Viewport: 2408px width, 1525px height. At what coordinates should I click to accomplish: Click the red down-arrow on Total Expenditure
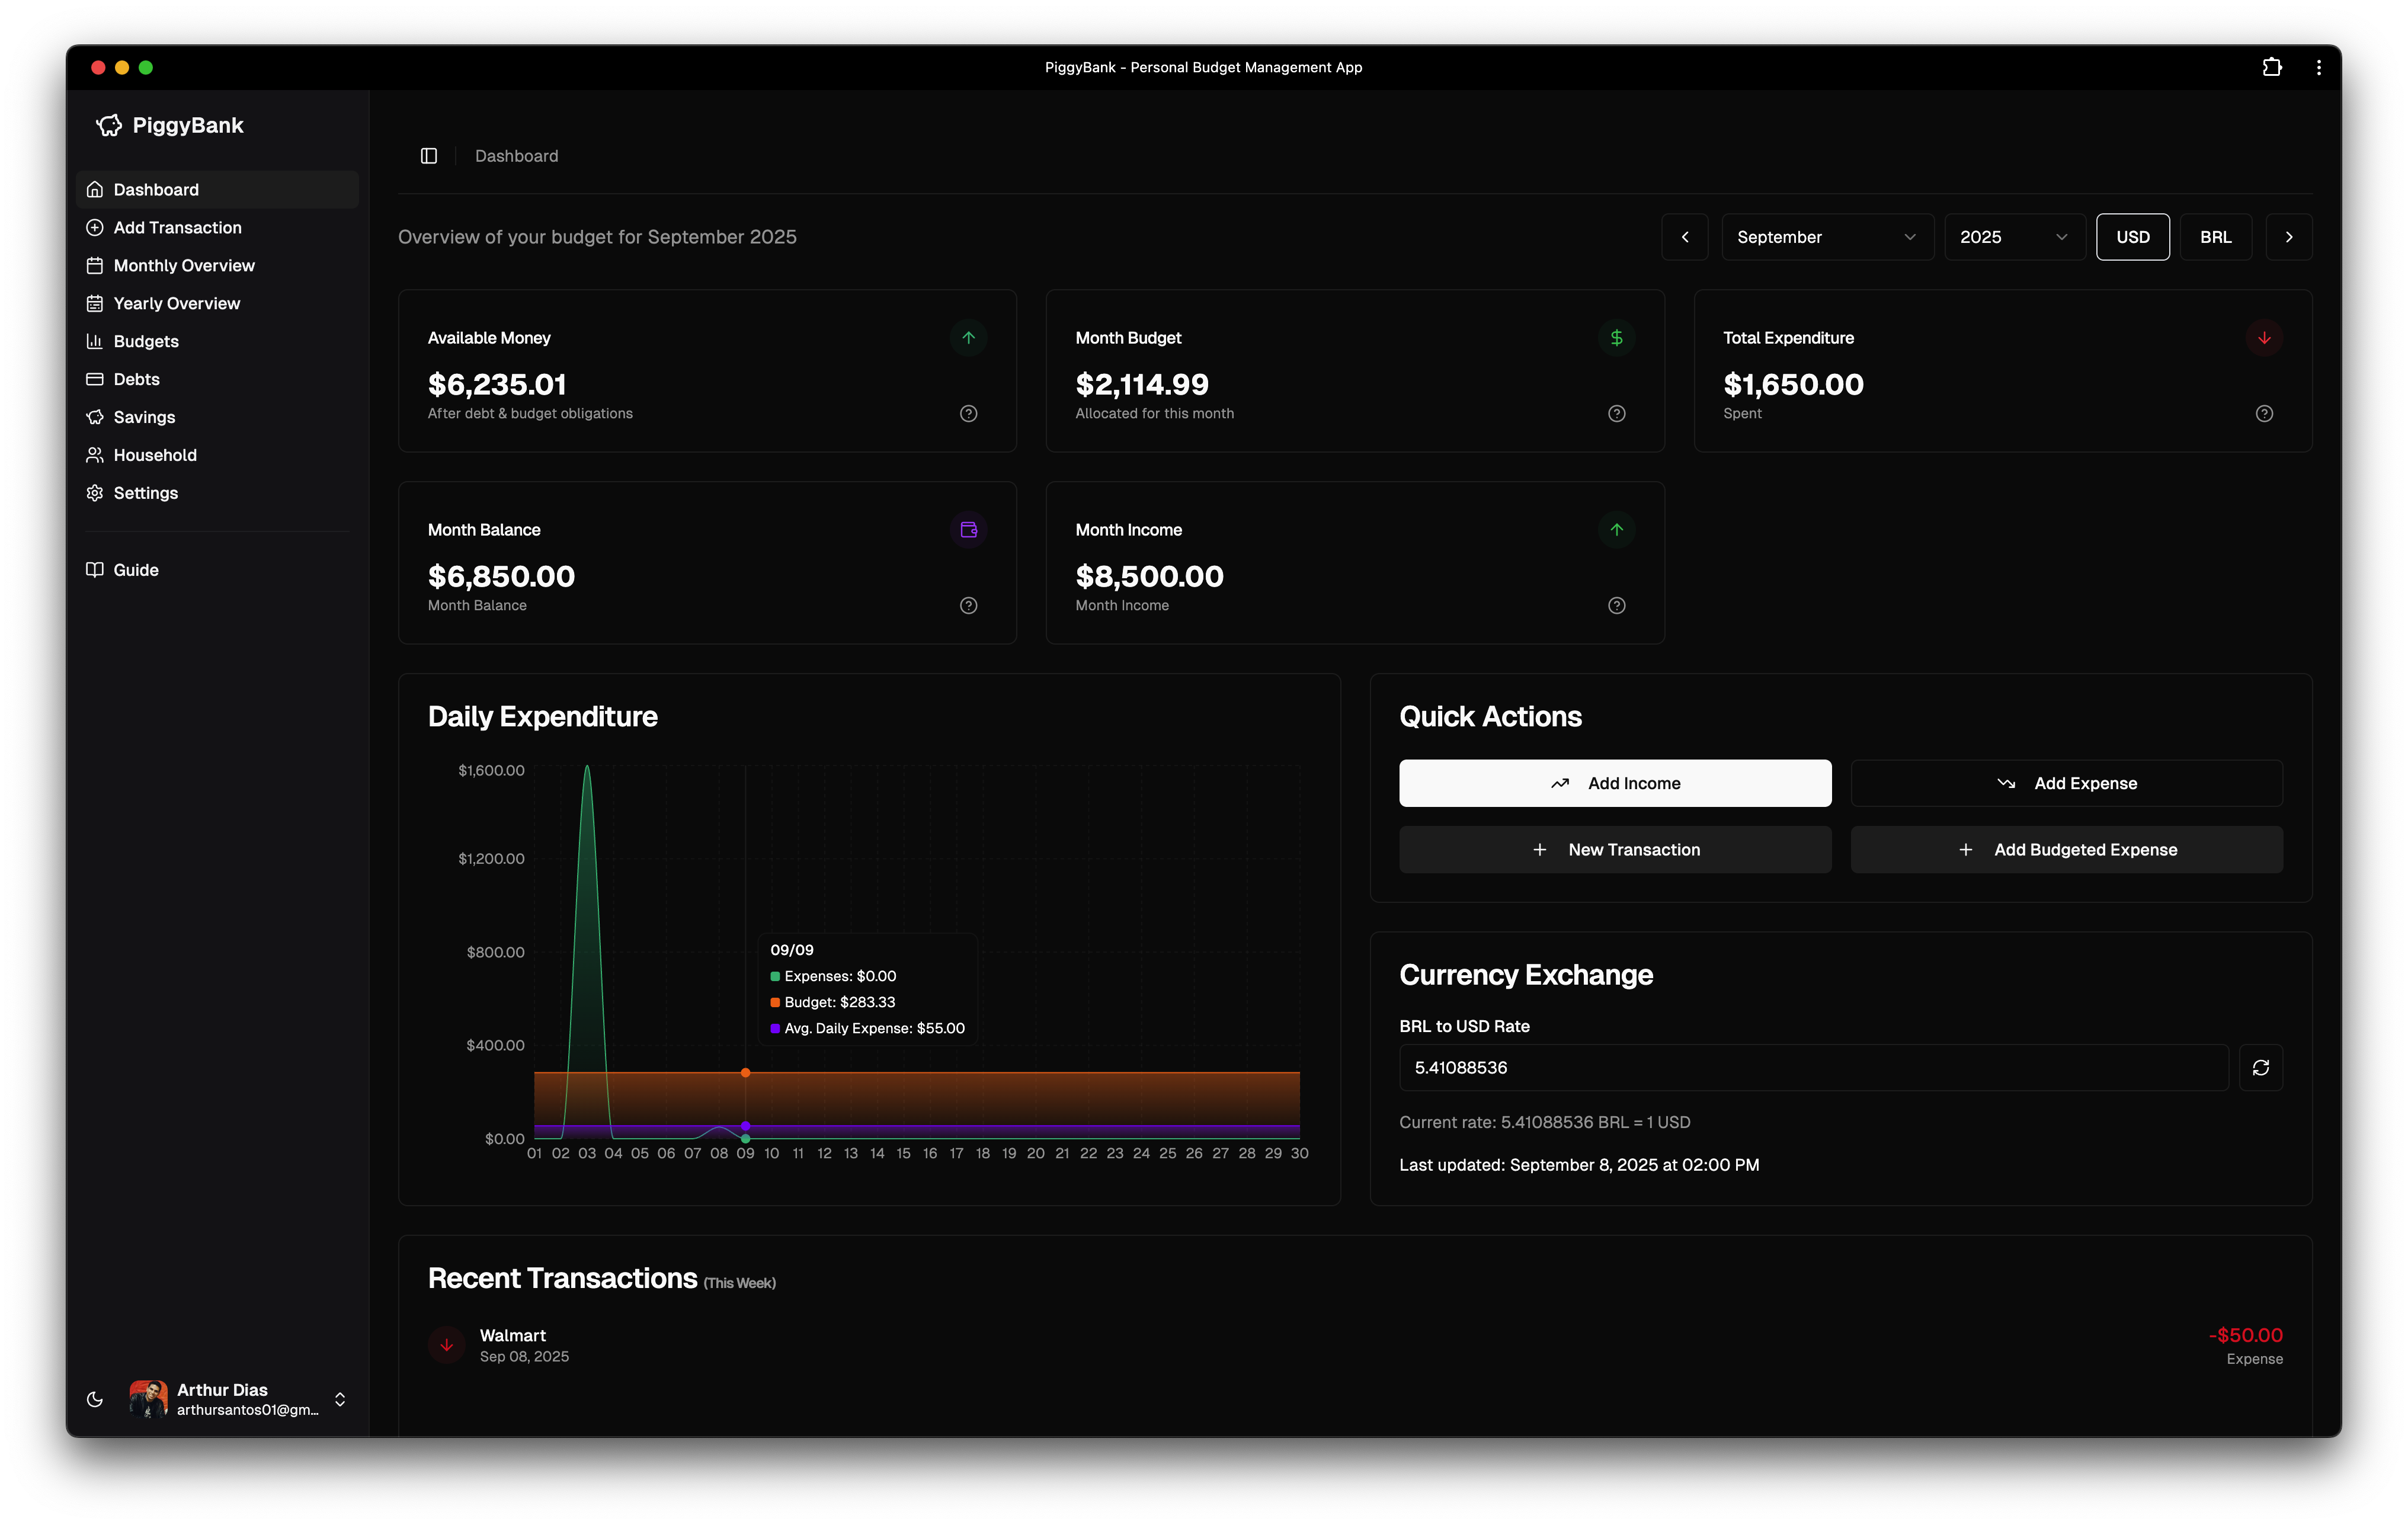click(x=2264, y=338)
